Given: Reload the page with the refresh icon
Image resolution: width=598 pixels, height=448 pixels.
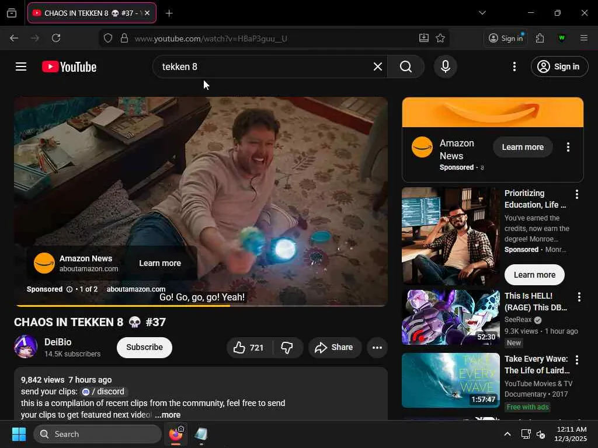Looking at the screenshot, I should (x=56, y=38).
